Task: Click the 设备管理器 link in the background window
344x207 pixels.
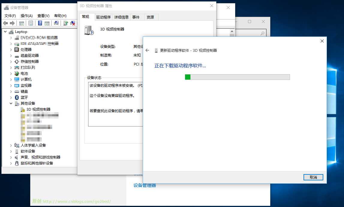Action: (x=145, y=185)
